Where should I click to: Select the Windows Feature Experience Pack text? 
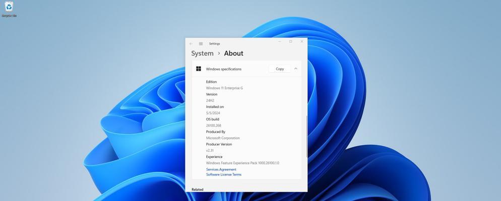242,163
